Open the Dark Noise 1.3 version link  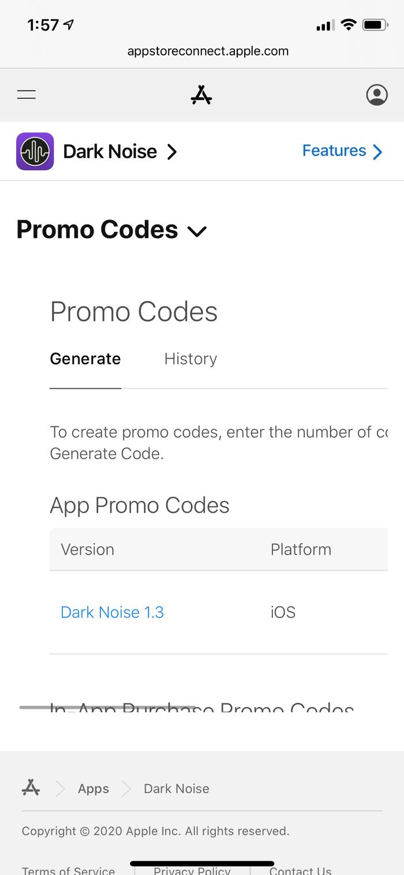point(113,612)
